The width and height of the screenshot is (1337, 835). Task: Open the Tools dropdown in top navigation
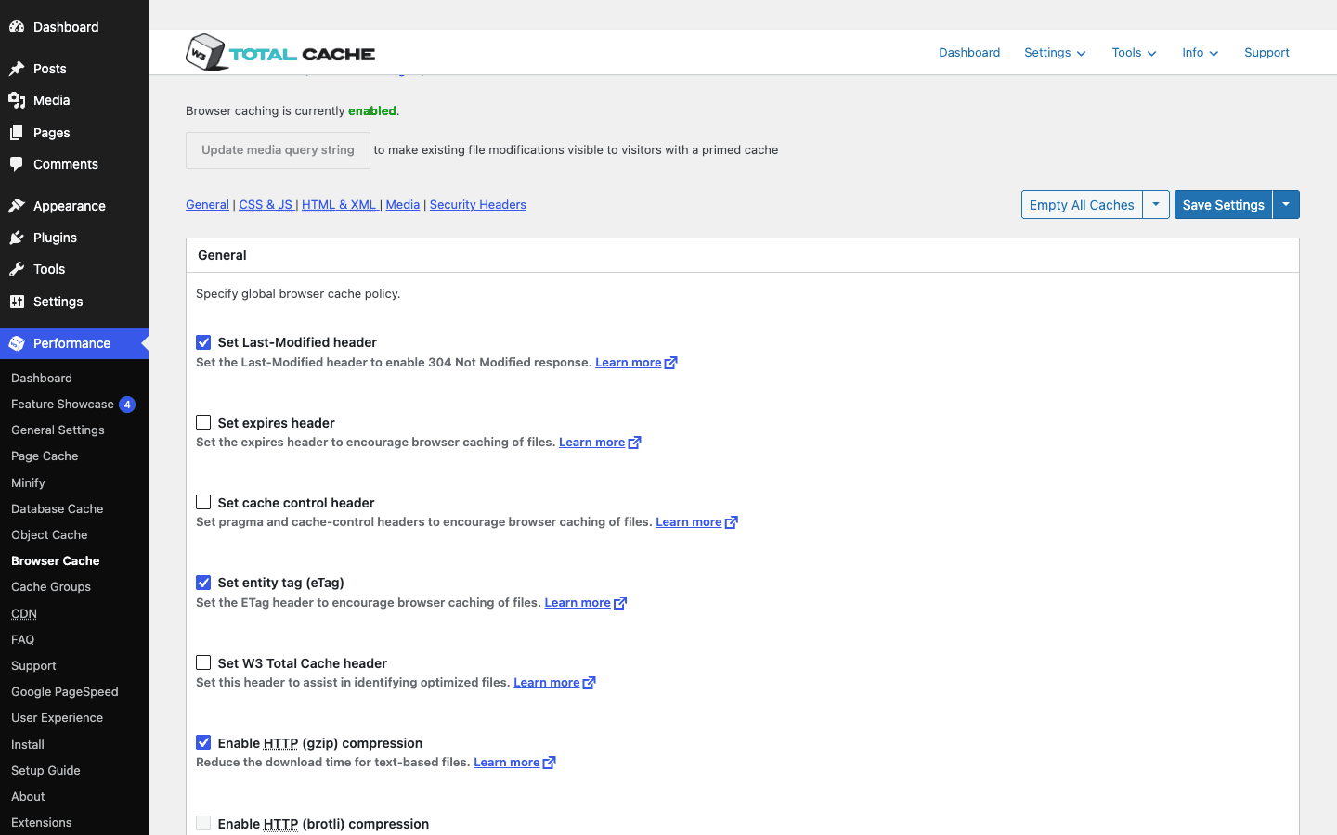click(1134, 53)
